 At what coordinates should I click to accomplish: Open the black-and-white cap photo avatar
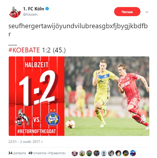(x=111, y=153)
